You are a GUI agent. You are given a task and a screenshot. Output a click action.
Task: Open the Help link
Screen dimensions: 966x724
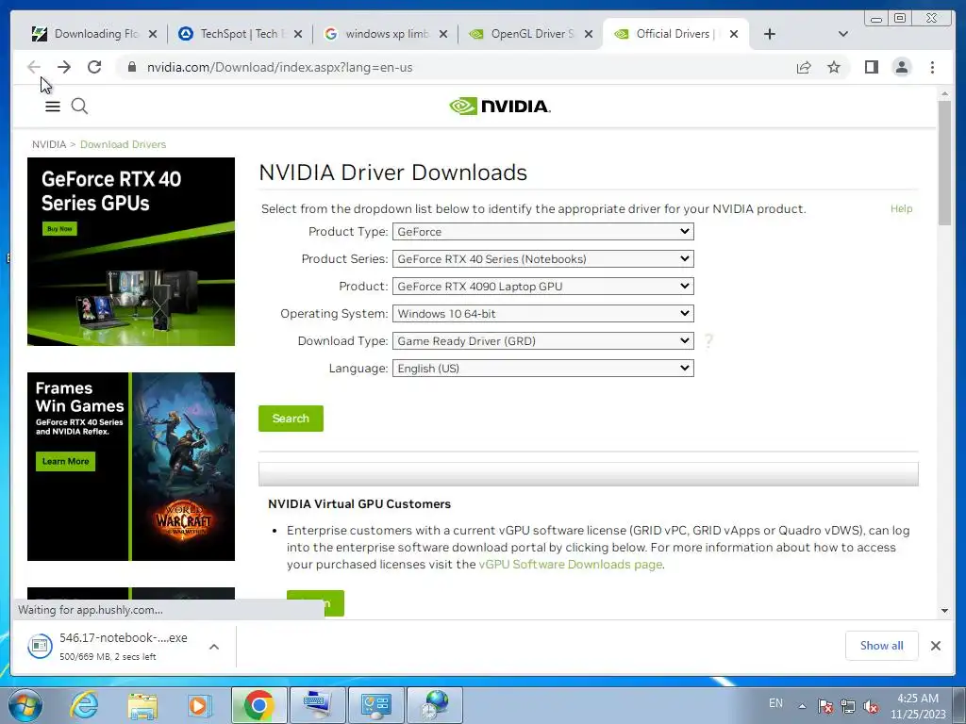point(901,208)
